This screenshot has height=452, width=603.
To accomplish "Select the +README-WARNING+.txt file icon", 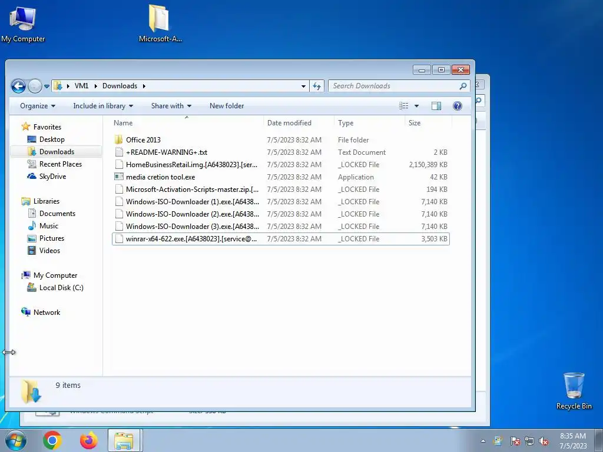I will [x=119, y=152].
